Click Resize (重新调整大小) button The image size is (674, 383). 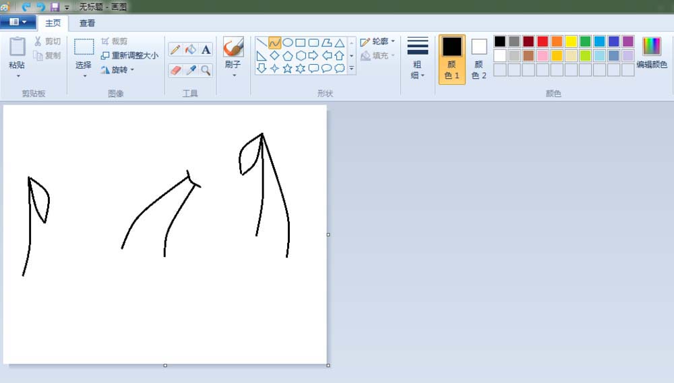click(x=129, y=55)
